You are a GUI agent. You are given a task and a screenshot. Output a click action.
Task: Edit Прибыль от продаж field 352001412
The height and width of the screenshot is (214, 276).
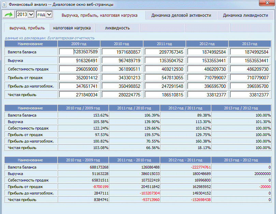pyautogui.click(x=79, y=78)
